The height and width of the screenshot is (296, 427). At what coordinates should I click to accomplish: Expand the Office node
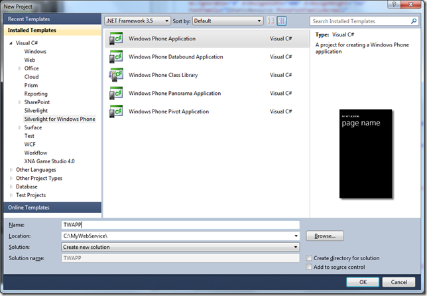pyautogui.click(x=20, y=68)
